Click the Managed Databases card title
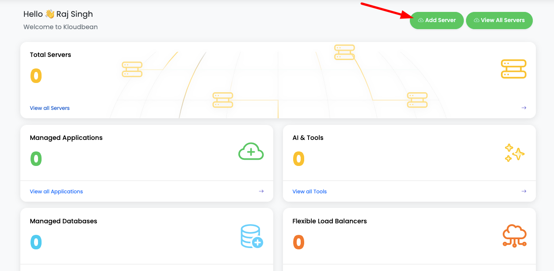This screenshot has width=554, height=271. pos(63,221)
